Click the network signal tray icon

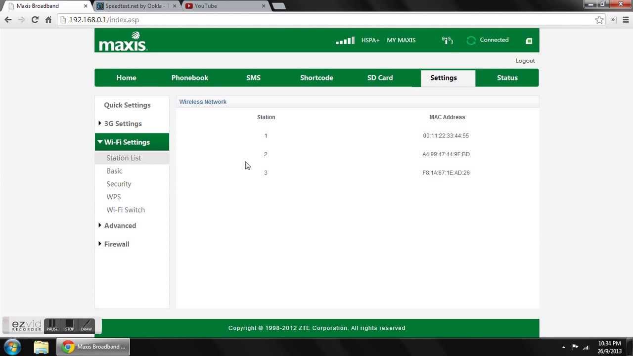[587, 347]
